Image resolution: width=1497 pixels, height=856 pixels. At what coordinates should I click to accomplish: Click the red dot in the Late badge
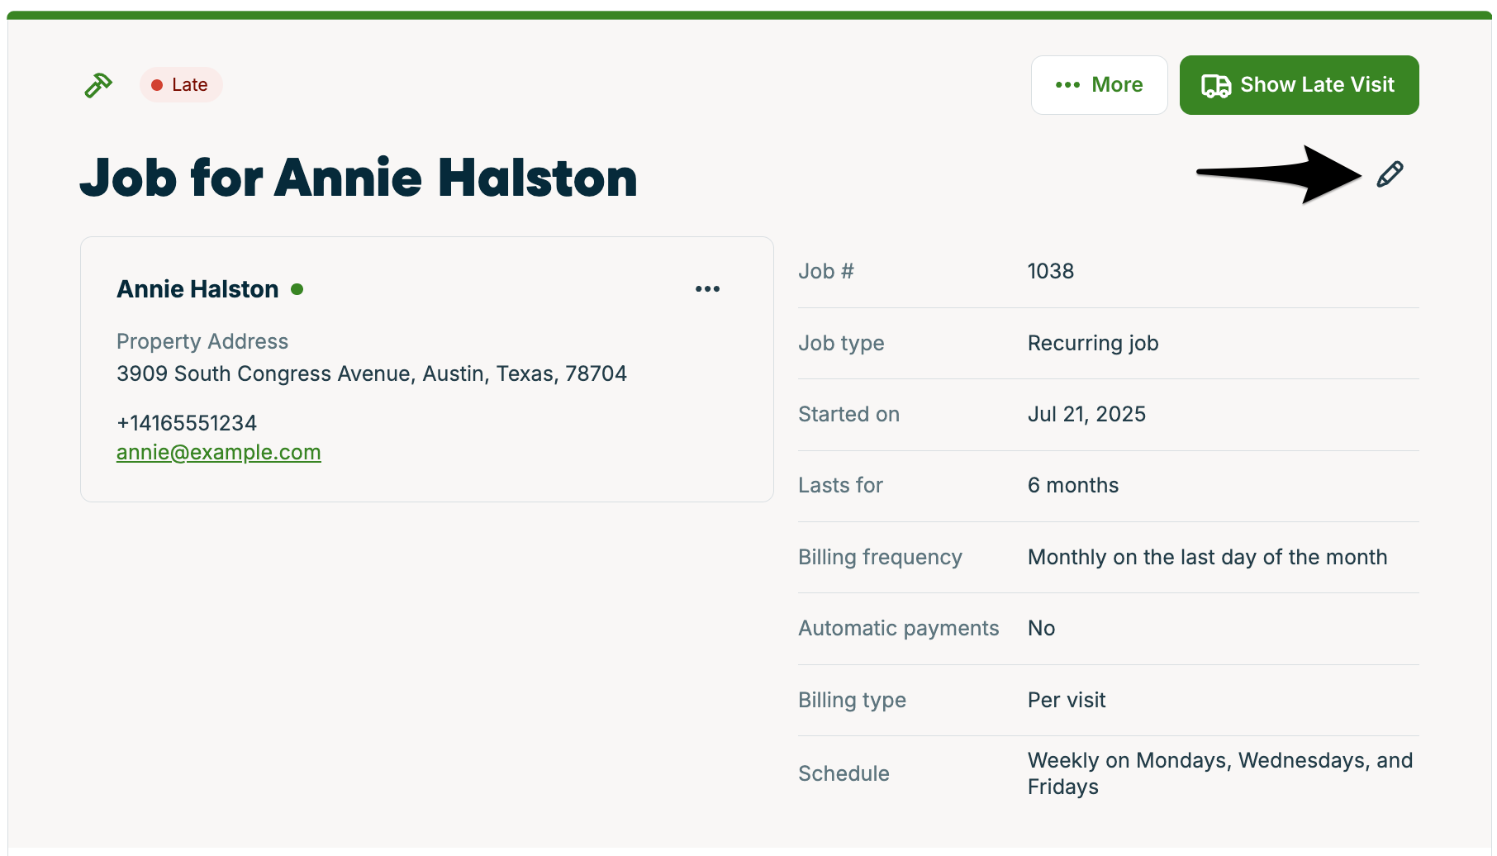coord(157,85)
